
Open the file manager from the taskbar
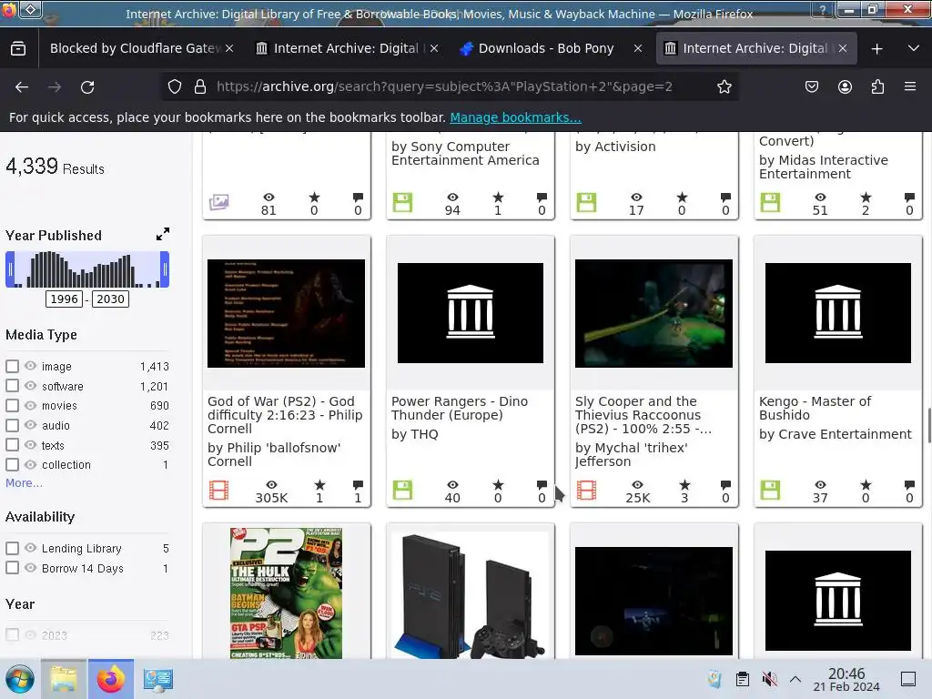(64, 679)
